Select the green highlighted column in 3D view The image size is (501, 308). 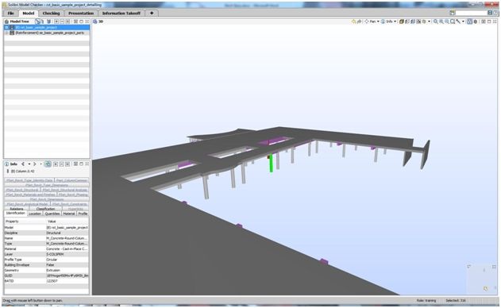pyautogui.click(x=272, y=163)
